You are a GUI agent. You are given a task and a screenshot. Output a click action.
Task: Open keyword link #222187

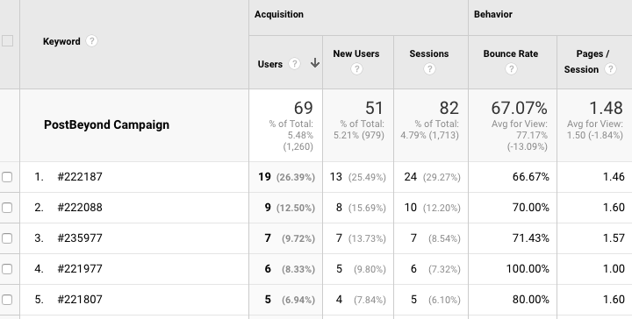click(80, 177)
